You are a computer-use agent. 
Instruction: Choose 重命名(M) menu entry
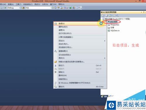80,75
